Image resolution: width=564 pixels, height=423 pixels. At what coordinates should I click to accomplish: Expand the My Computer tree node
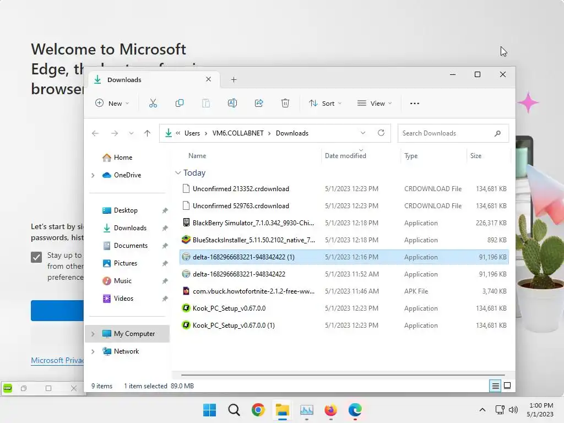[x=93, y=334]
